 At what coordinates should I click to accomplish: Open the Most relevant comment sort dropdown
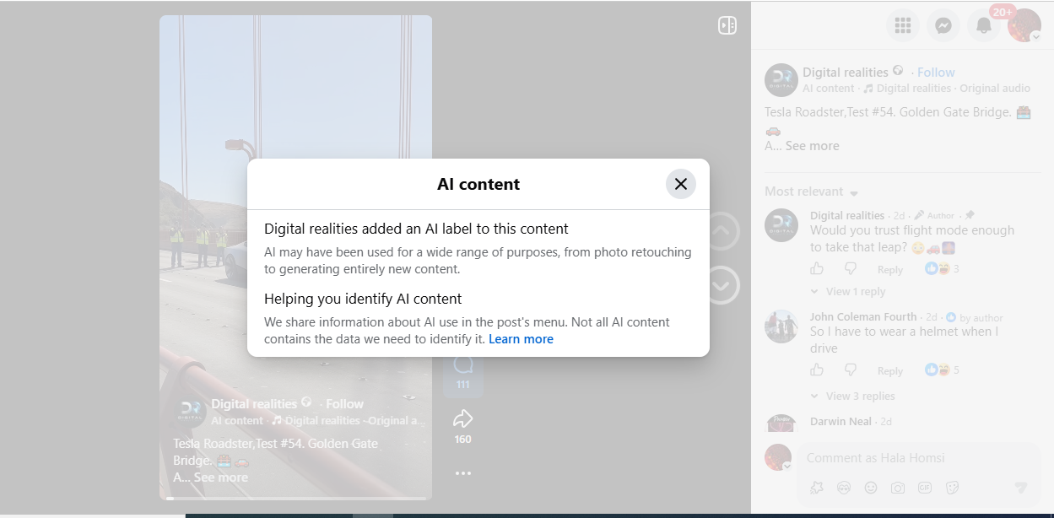[811, 192]
